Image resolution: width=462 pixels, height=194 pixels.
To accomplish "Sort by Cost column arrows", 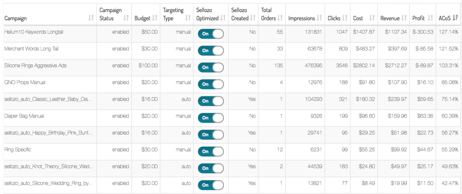I will tap(372, 18).
